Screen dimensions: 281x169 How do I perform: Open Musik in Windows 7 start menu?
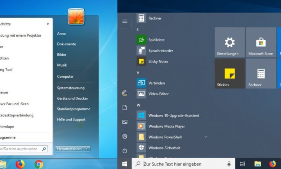click(x=62, y=65)
